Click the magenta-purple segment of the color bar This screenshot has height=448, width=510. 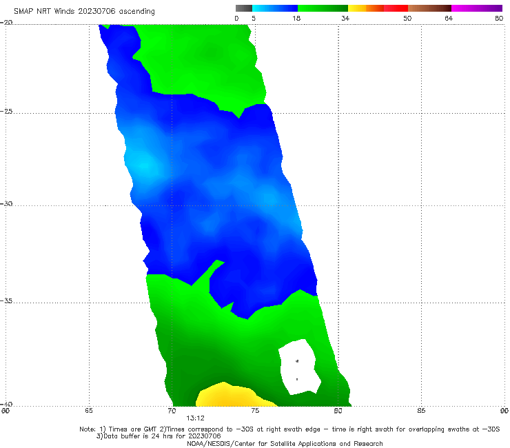click(x=476, y=8)
